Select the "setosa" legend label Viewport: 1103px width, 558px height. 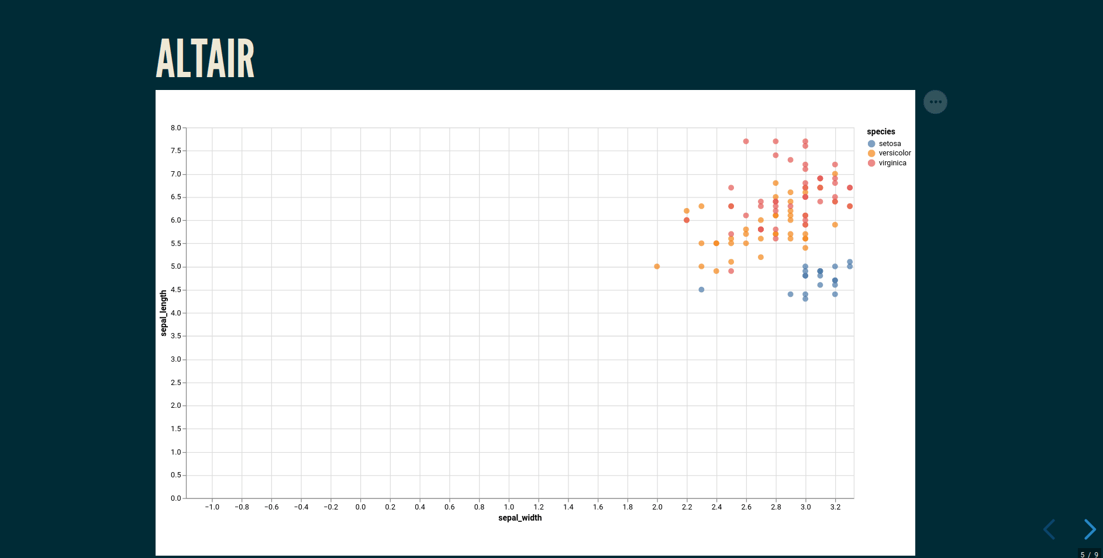pos(890,144)
